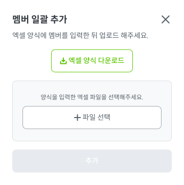Click the word 추가 in the disabled button
This screenshot has height=185, width=184.
(92, 161)
